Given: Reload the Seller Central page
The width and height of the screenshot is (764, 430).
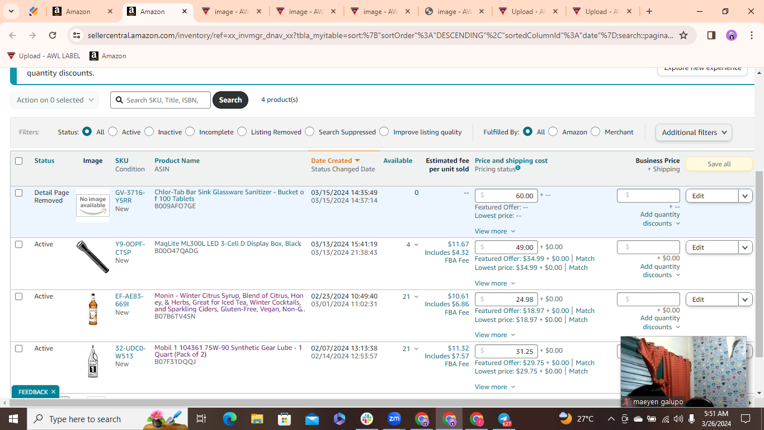Looking at the screenshot, I should (53, 35).
